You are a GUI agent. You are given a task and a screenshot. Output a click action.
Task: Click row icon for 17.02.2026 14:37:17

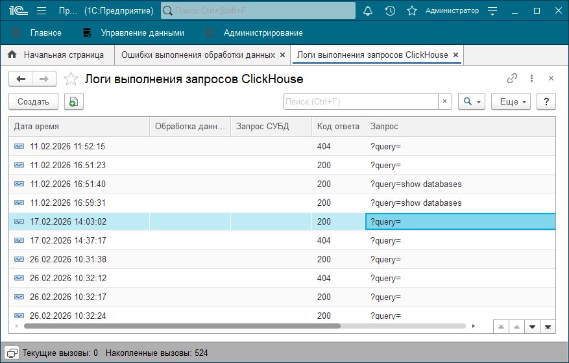tap(19, 240)
